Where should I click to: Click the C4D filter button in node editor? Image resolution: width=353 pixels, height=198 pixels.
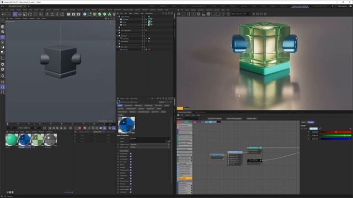(218, 122)
